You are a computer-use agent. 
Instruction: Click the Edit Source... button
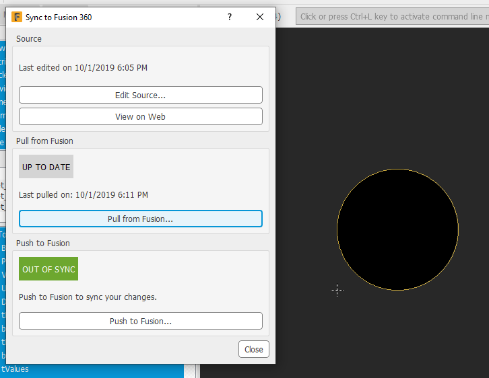(x=140, y=95)
